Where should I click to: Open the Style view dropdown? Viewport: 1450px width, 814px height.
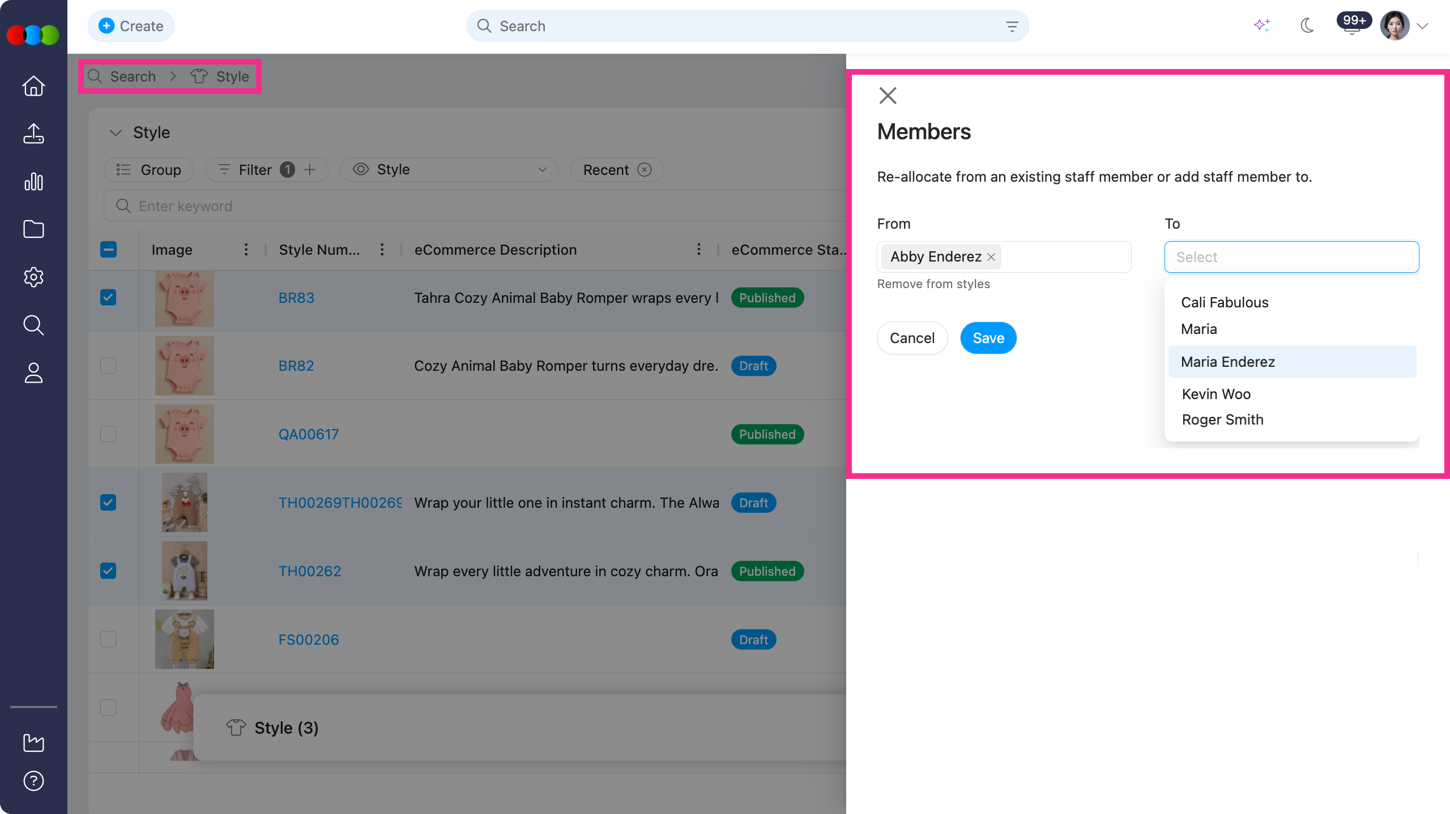click(449, 169)
